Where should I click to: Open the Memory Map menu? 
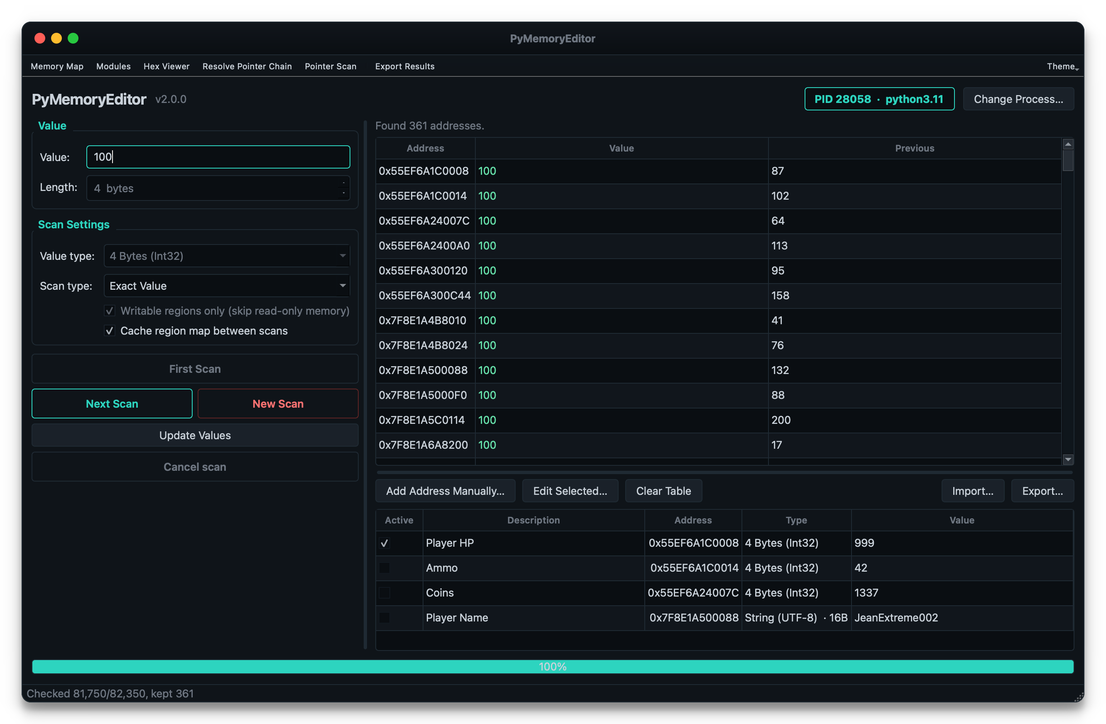[x=57, y=66]
